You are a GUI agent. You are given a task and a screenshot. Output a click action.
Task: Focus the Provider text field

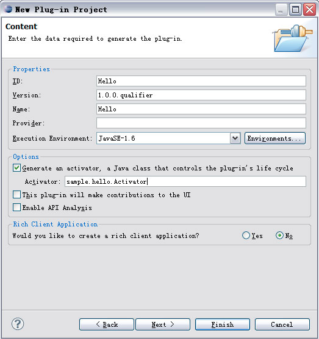(201, 123)
